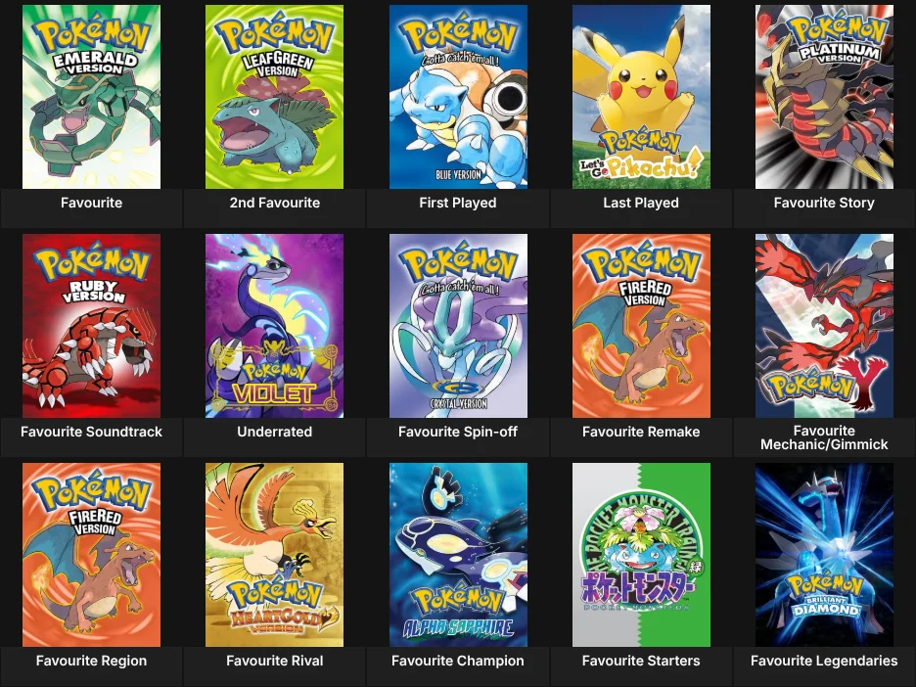Open the Pokémon Alpha Sapphire cover

point(458,555)
